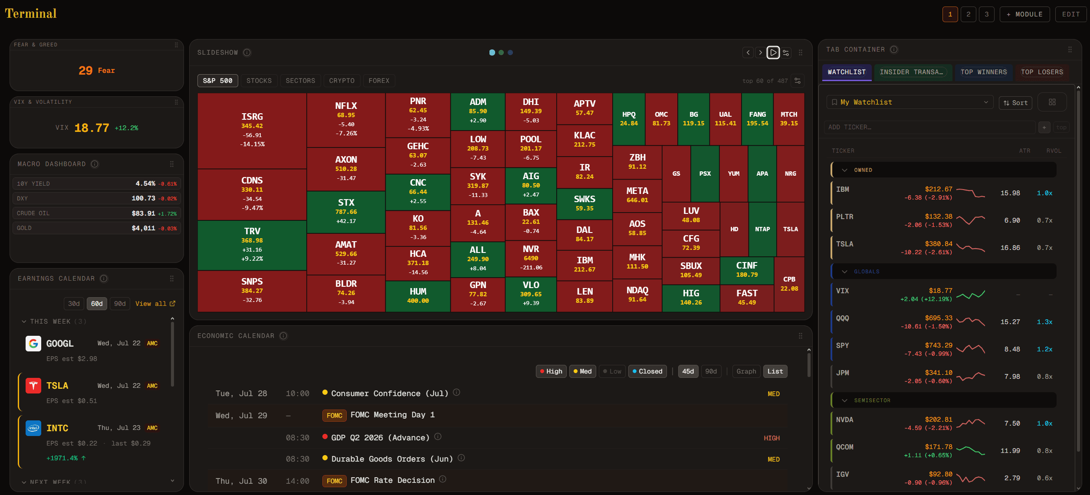
Task: Toggle the Med impact filter
Action: tap(582, 371)
